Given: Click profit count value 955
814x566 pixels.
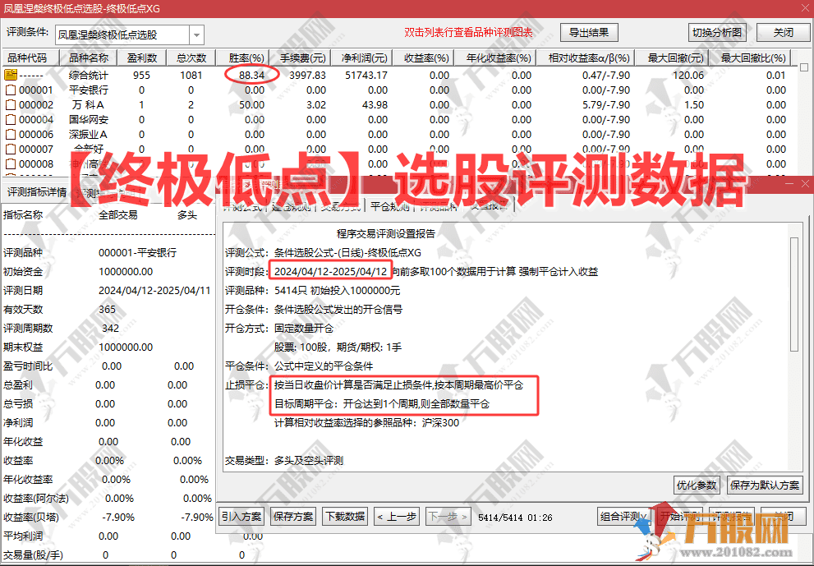Looking at the screenshot, I should (x=142, y=76).
